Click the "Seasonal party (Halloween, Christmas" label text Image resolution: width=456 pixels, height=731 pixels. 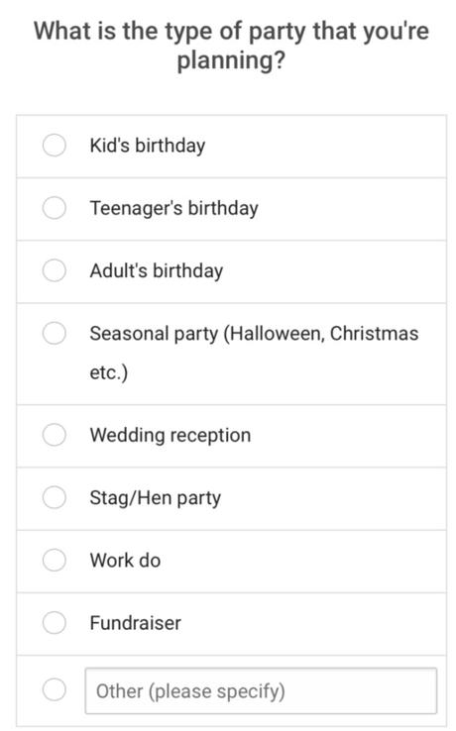[255, 334]
